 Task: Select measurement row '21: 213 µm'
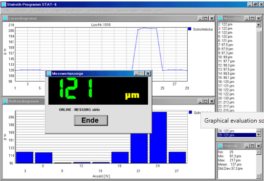[x=237, y=102]
